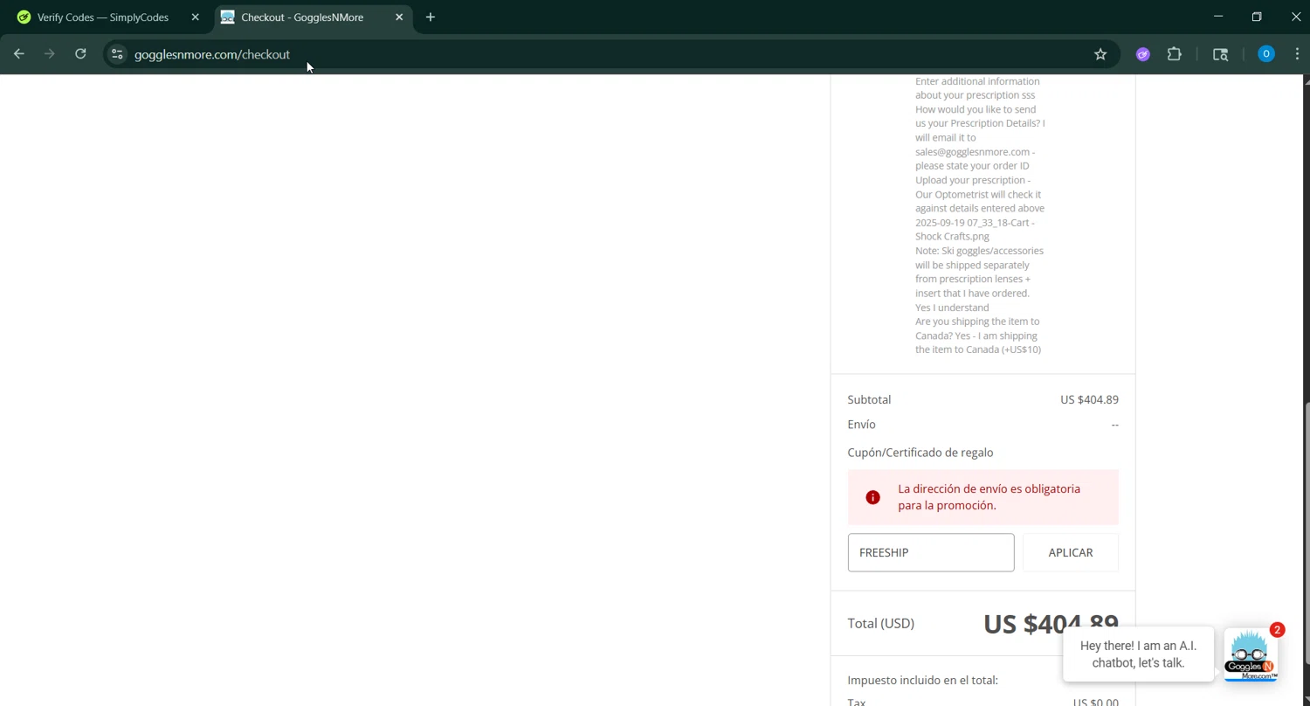Click the sales@gogglesnmore.com email text
Viewport: 1310px width, 706px height.
click(972, 151)
